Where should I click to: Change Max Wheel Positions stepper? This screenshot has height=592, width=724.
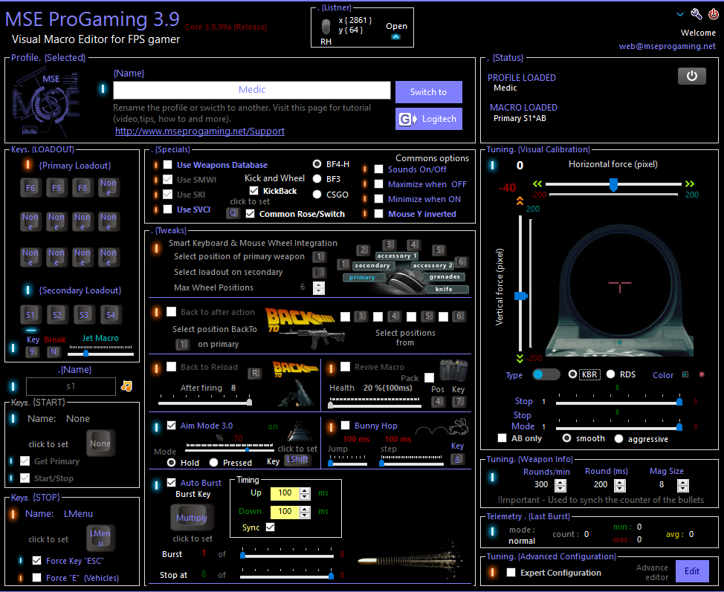[319, 288]
